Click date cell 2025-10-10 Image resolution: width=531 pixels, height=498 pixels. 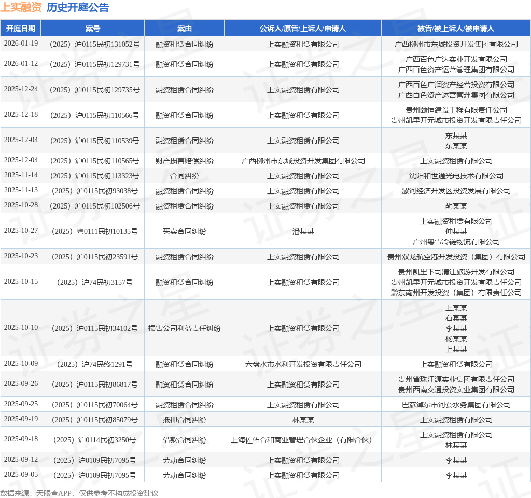21,328
